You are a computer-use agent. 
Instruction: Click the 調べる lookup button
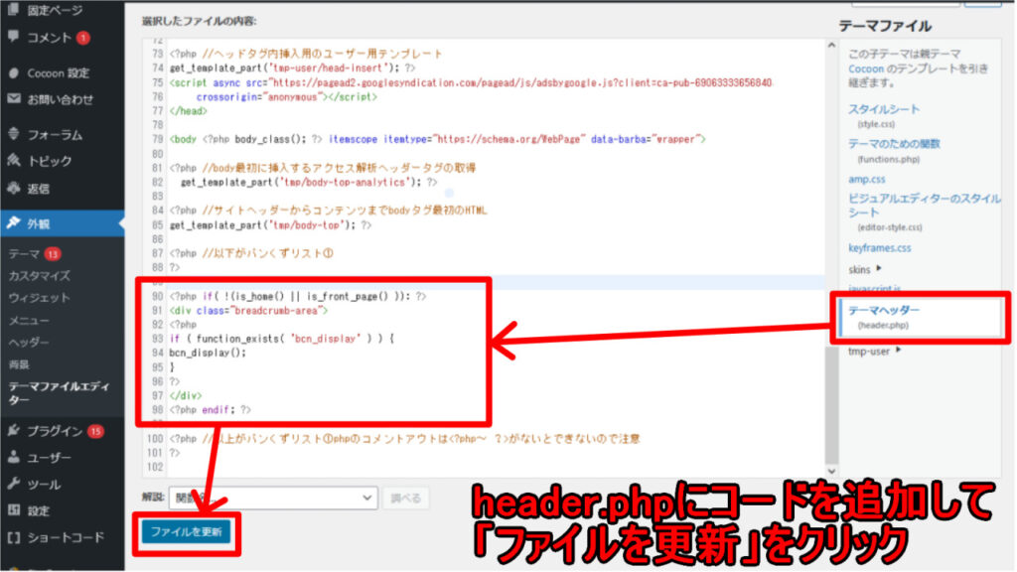point(406,499)
